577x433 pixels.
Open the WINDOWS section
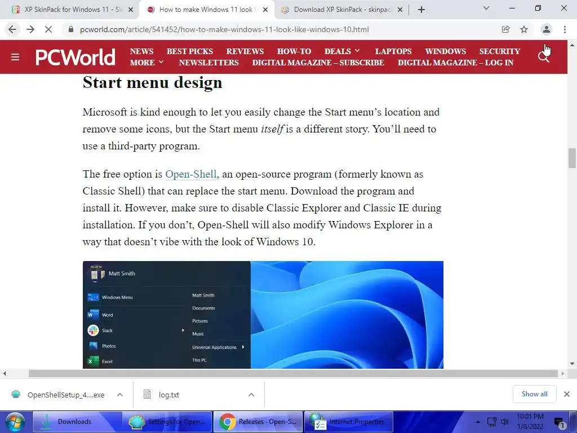coord(446,51)
